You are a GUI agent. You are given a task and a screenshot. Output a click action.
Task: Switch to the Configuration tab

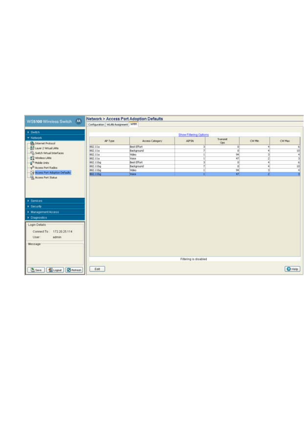pyautogui.click(x=96, y=125)
